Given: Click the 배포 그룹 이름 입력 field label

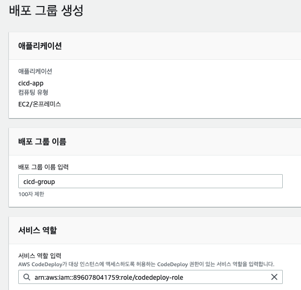Looking at the screenshot, I should [x=44, y=167].
